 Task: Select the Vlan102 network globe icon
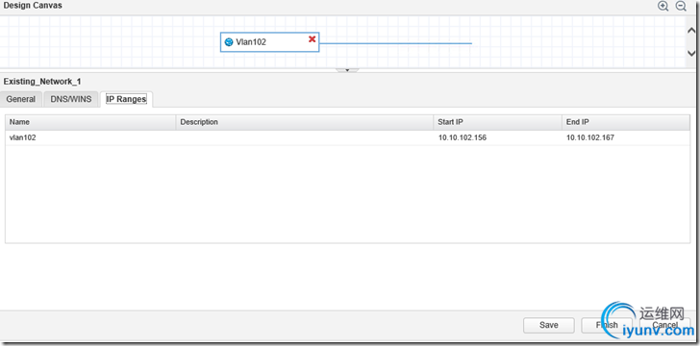click(x=229, y=42)
